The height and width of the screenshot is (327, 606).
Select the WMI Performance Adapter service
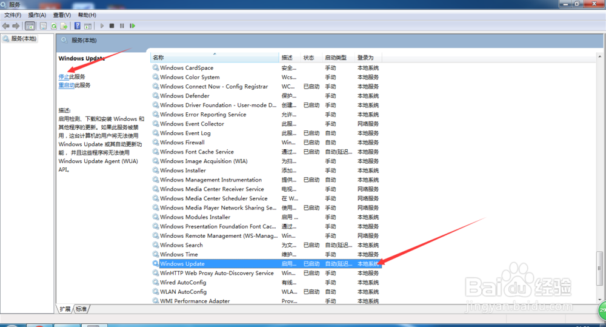click(266, 301)
